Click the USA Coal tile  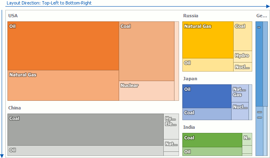coord(146,51)
